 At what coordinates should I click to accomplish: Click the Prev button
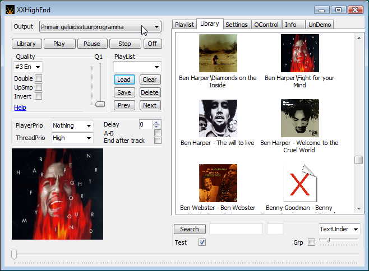pyautogui.click(x=124, y=105)
